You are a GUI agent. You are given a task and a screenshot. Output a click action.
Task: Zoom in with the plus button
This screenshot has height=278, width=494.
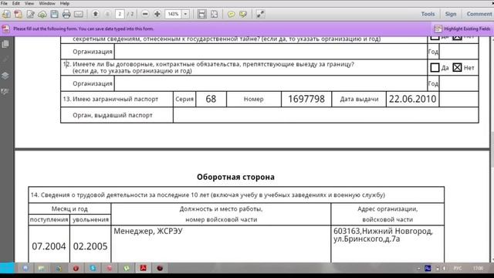pyautogui.click(x=157, y=14)
